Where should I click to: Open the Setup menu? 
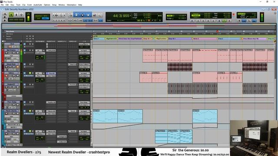click(x=54, y=5)
